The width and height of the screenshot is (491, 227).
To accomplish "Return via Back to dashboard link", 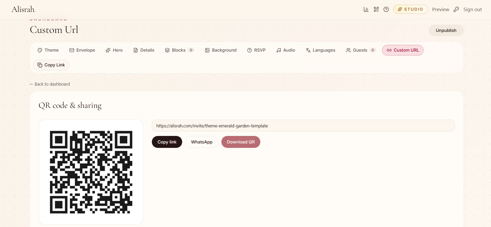I will 50,84.
